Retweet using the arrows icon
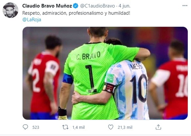 tap(65, 127)
